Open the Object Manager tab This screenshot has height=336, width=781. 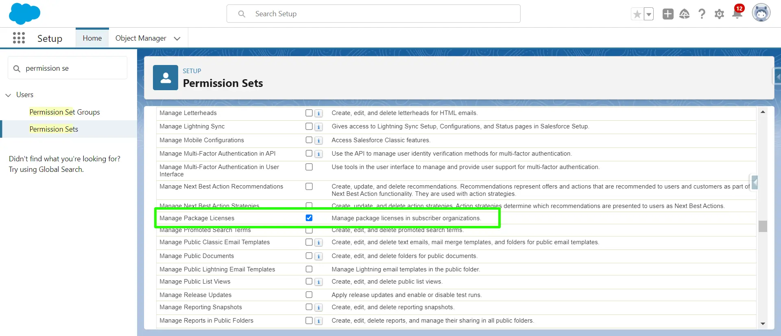(141, 38)
